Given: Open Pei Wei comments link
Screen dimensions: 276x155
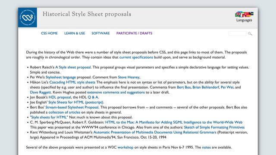Looking at the screenshot, I should (x=227, y=87).
